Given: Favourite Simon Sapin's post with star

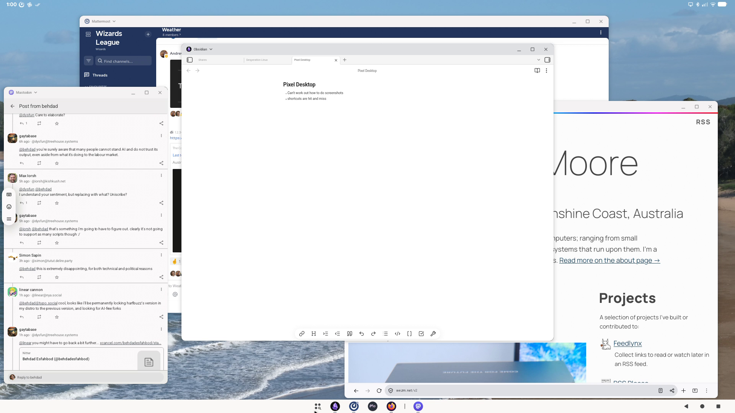Looking at the screenshot, I should click(x=57, y=277).
